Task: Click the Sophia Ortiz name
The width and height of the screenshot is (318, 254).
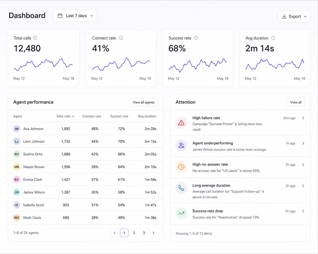Action: (x=33, y=154)
